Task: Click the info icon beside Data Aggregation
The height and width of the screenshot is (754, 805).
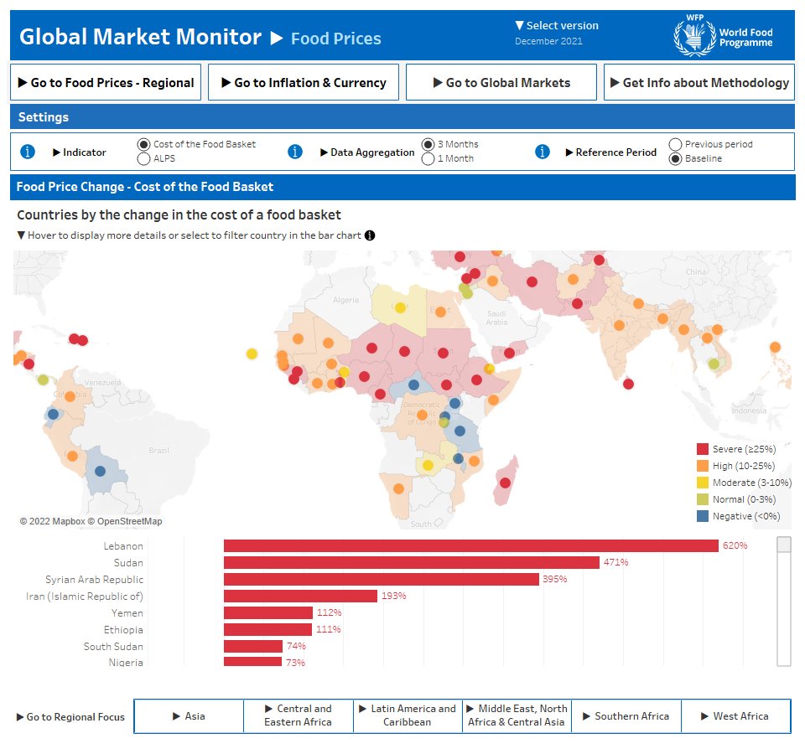Action: pyautogui.click(x=294, y=152)
